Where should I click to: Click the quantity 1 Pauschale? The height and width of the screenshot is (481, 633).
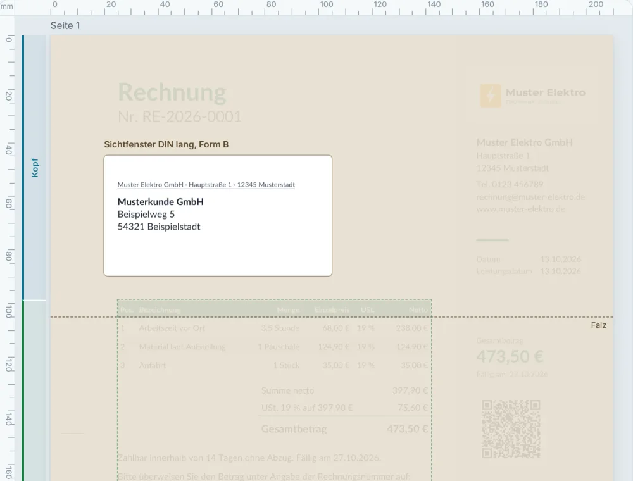pyautogui.click(x=279, y=347)
